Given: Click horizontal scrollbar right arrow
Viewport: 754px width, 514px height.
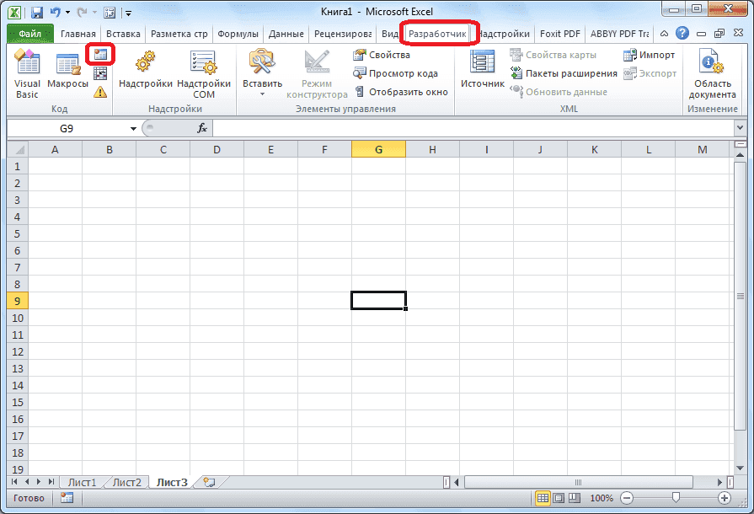Looking at the screenshot, I should pyautogui.click(x=719, y=482).
